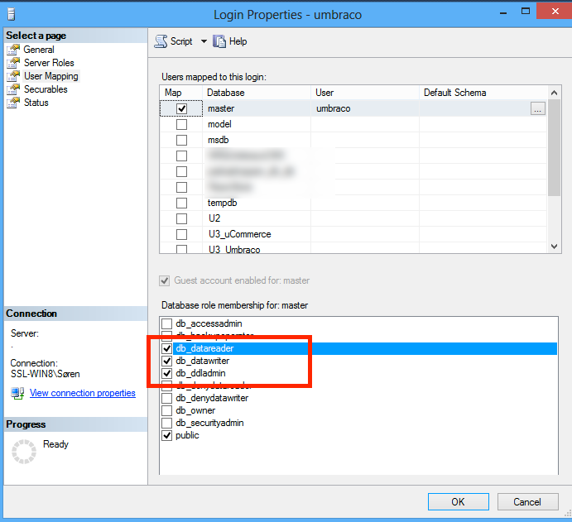The width and height of the screenshot is (572, 522).
Task: Check the Map checkbox for msdb
Action: [181, 140]
